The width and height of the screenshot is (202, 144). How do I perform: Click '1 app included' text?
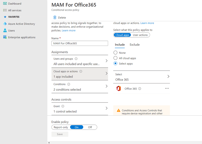pyautogui.click(x=63, y=77)
